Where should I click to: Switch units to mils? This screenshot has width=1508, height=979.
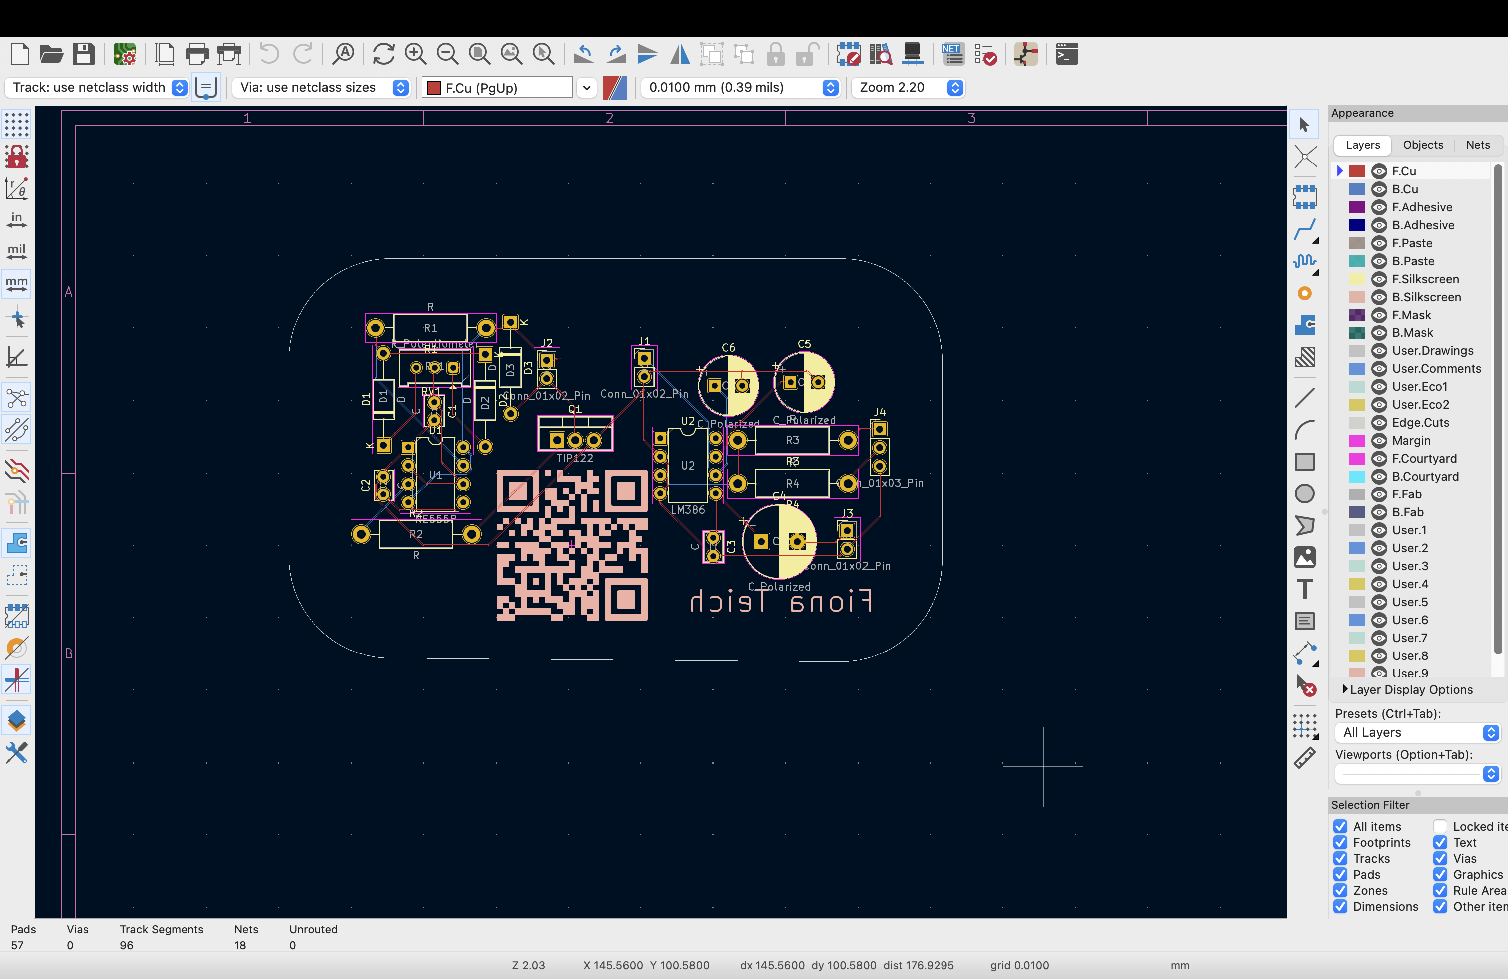[x=16, y=251]
